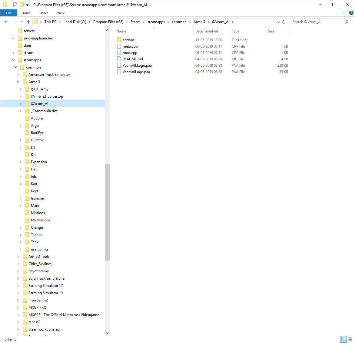
Task: Select the Steamworks Shared folder in tree
Action: point(44,329)
